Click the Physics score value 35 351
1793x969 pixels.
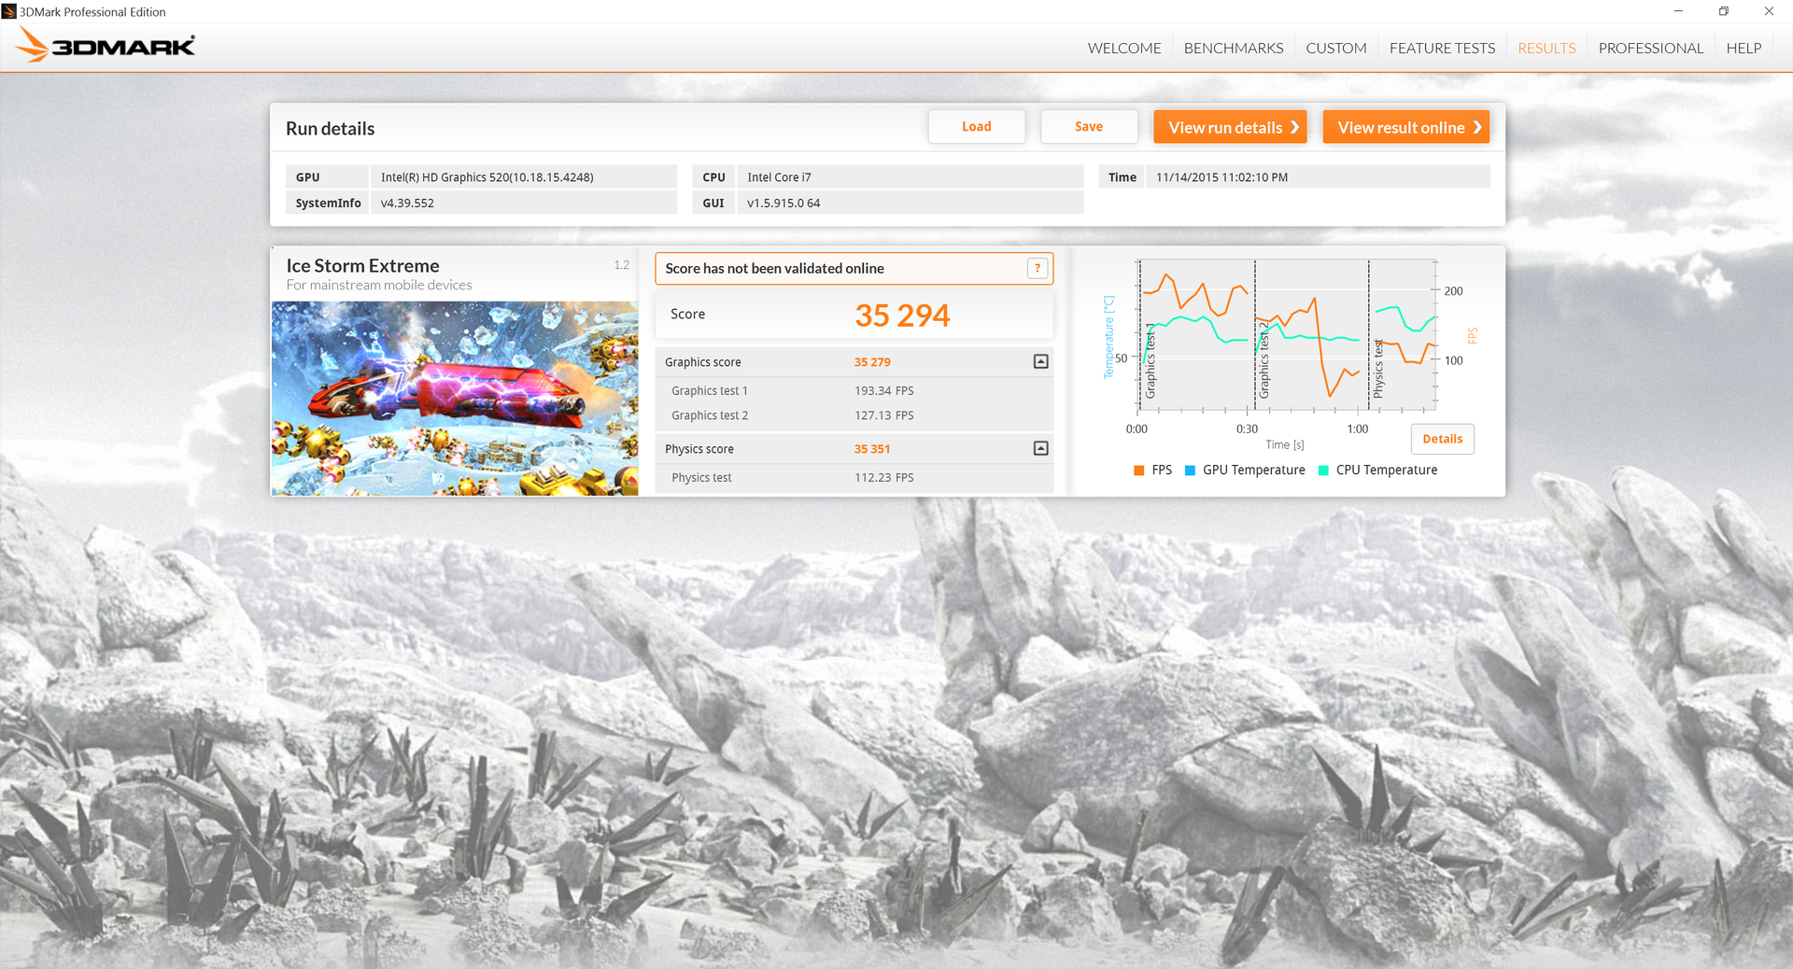coord(872,449)
